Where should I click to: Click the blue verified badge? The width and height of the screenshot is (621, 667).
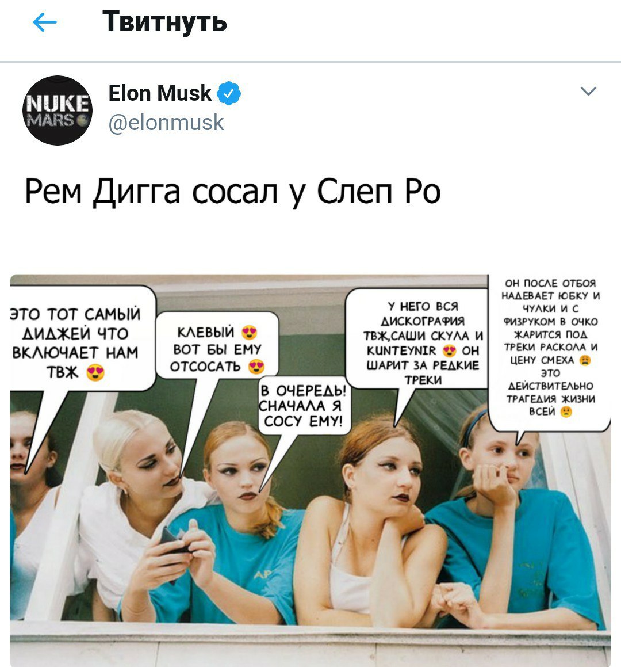click(x=229, y=93)
